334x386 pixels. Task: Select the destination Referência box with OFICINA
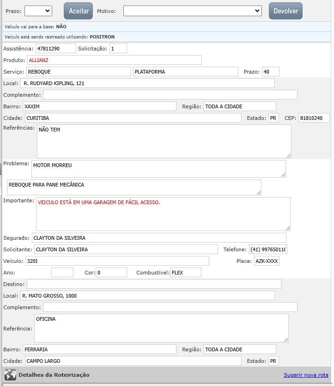161,328
